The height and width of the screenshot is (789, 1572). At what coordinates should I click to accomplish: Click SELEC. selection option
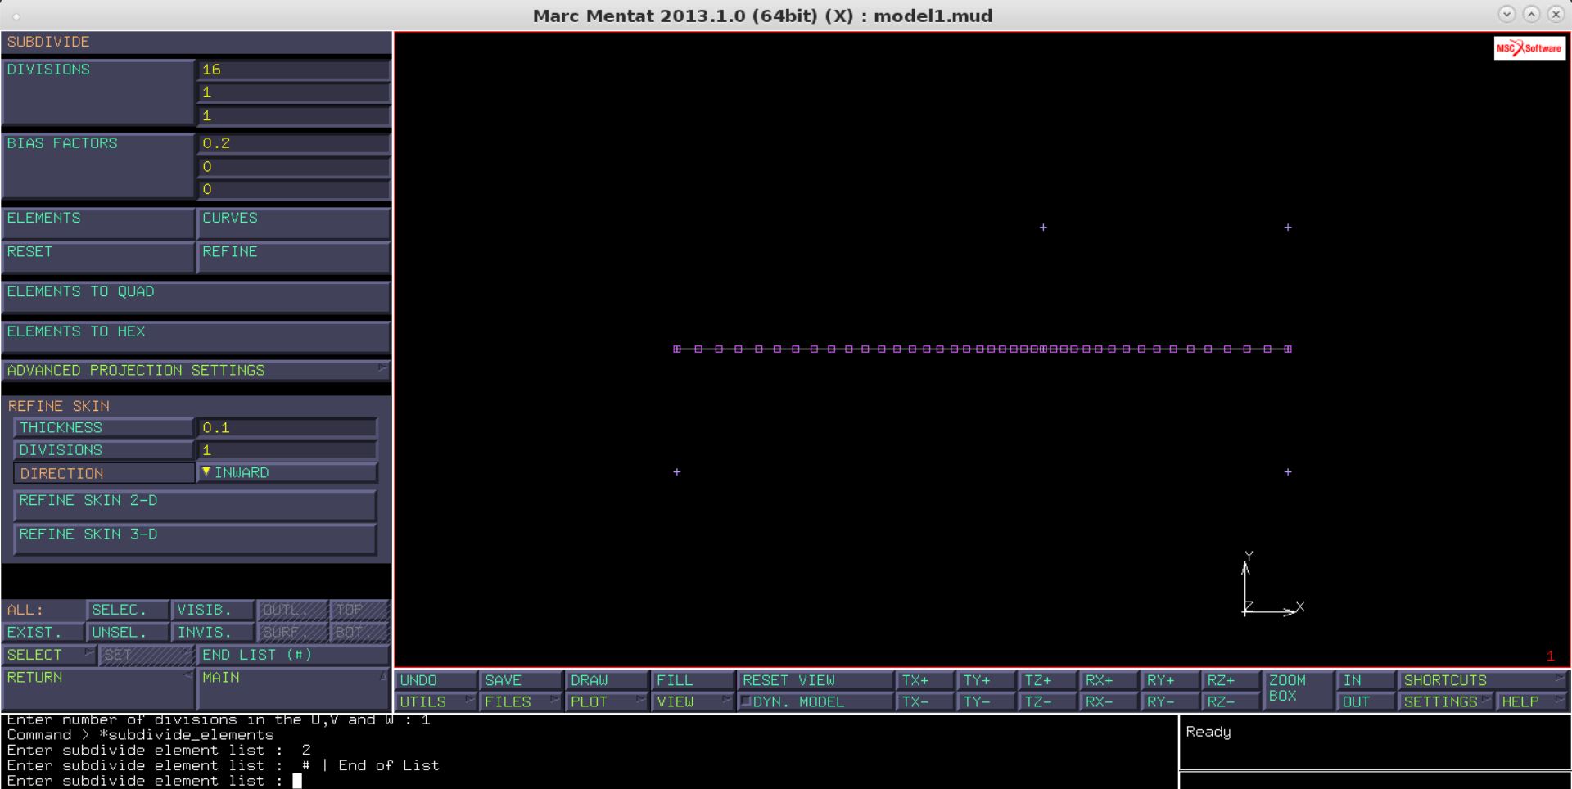[x=128, y=610]
